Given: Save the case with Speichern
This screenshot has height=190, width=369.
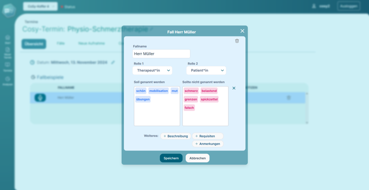Looking at the screenshot, I should [x=171, y=158].
